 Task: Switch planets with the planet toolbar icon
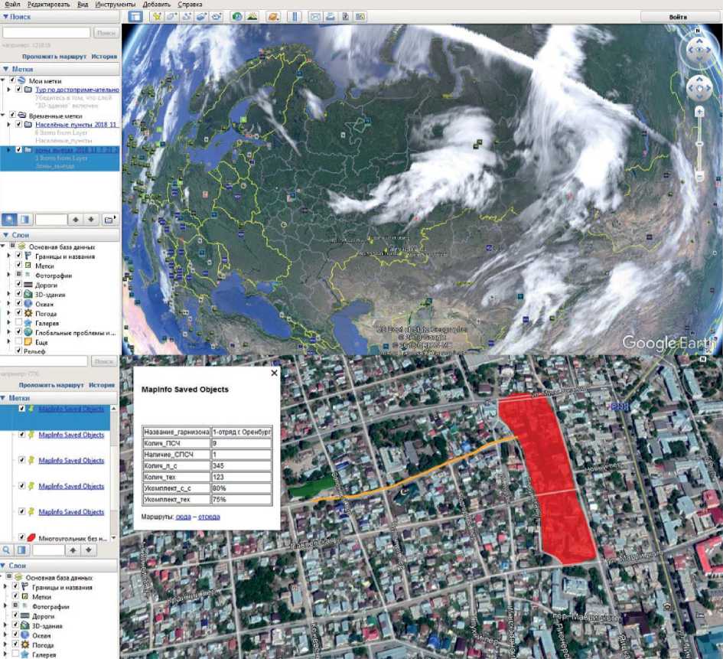tap(273, 16)
